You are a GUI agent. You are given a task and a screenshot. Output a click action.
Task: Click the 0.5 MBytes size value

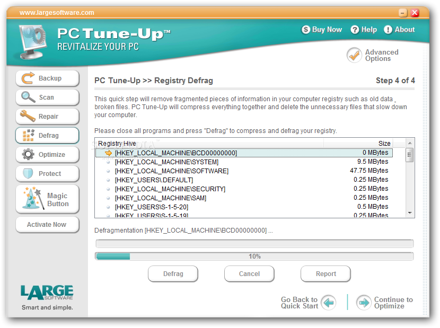[x=373, y=207]
